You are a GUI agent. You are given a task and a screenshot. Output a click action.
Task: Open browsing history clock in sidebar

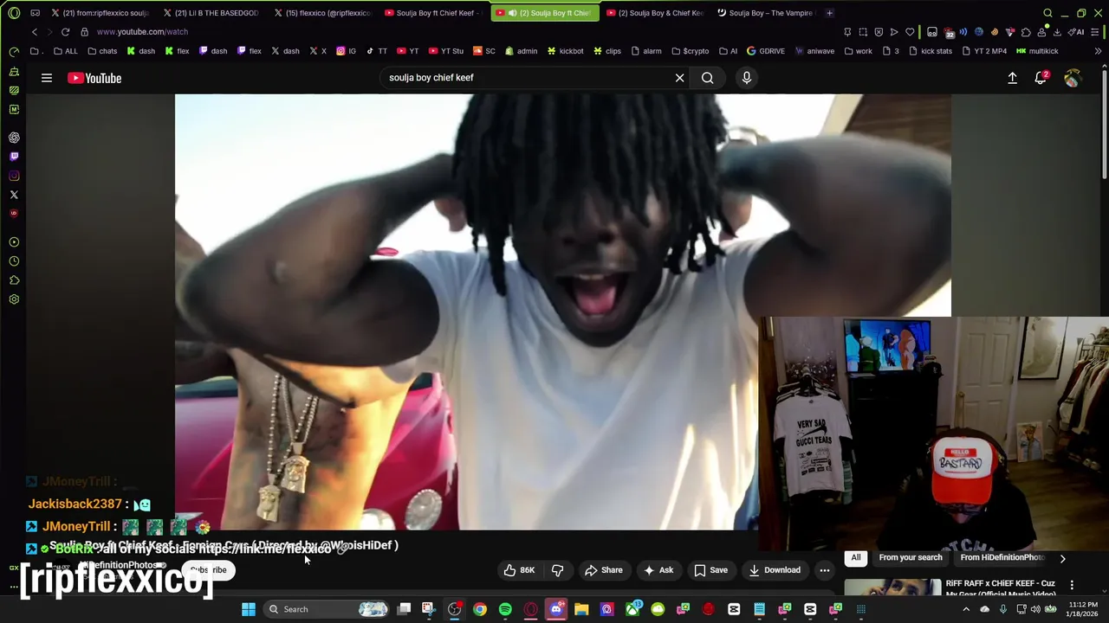coord(14,261)
